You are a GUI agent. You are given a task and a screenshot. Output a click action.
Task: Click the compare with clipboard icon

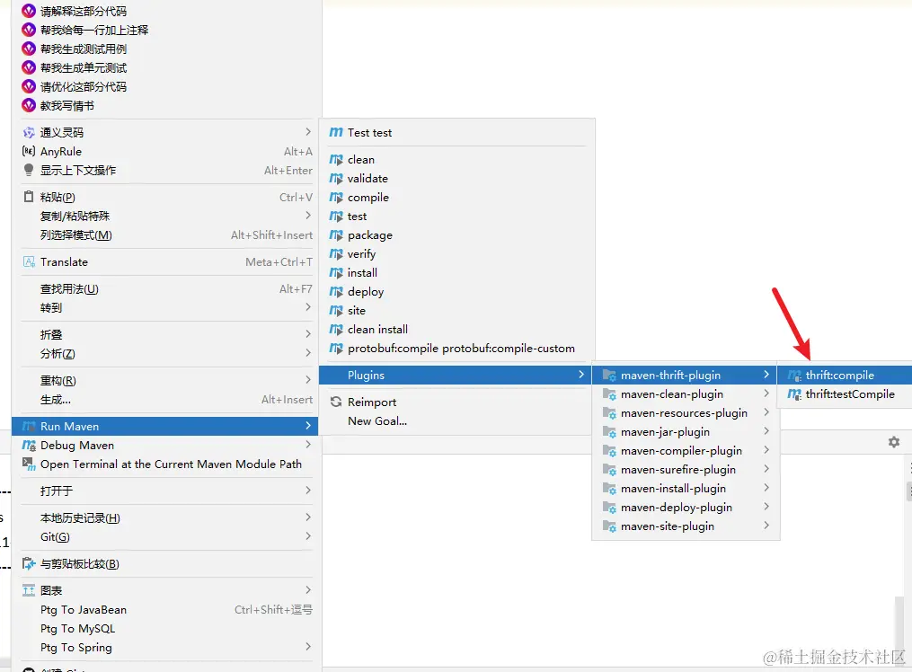(29, 563)
